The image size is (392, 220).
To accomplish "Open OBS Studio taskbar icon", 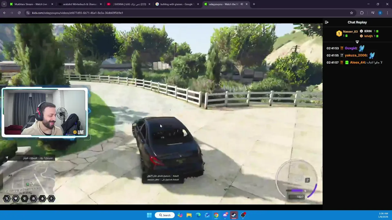I will click(x=243, y=215).
